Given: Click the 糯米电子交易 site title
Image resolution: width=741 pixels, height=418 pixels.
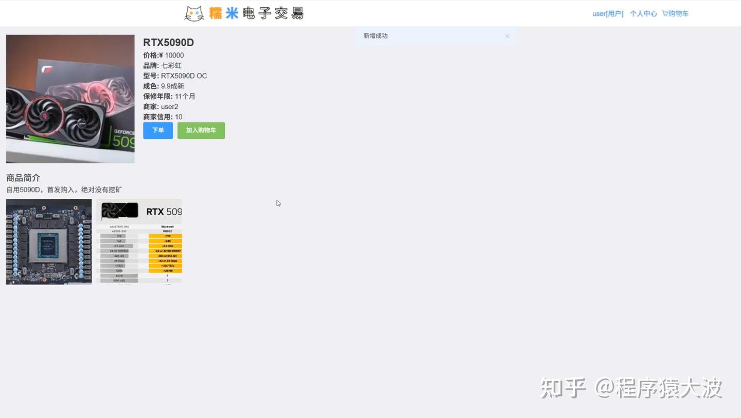Looking at the screenshot, I should pos(256,13).
